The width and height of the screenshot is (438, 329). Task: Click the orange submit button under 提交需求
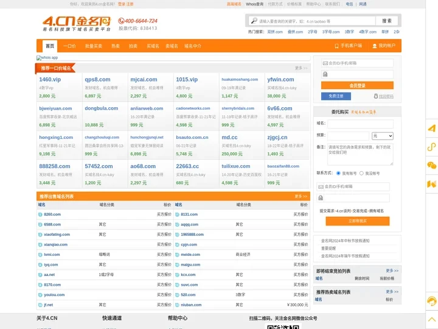click(x=358, y=221)
